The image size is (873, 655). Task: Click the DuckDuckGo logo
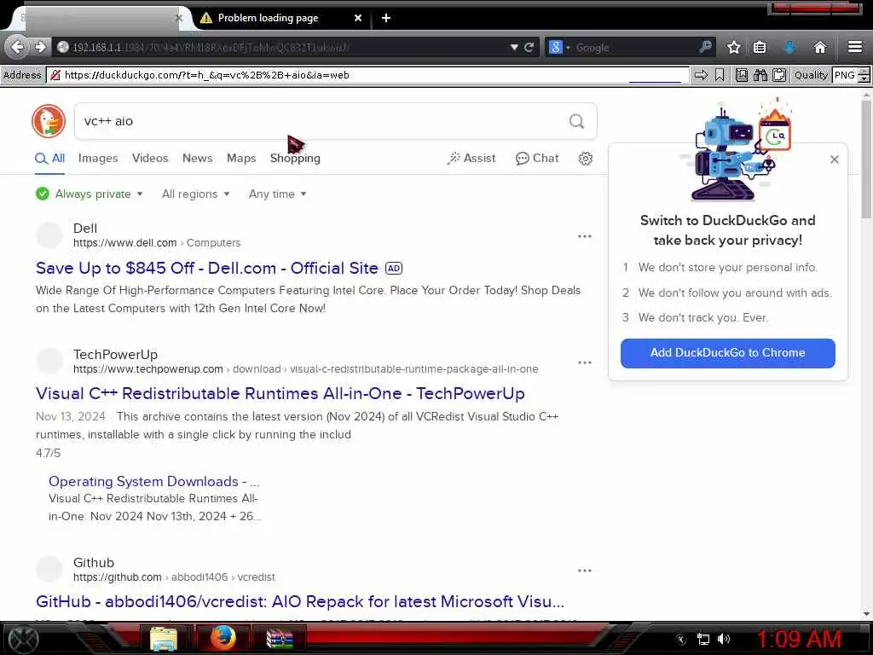[x=49, y=121]
